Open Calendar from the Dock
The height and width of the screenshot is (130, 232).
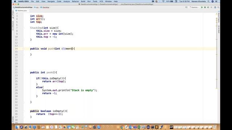pos(43,127)
